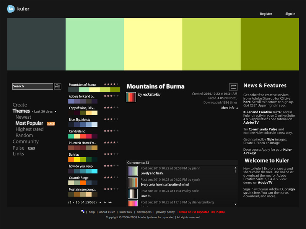Select the Quantic Stage theme title
The height and width of the screenshot is (229, 306).
coord(78,178)
